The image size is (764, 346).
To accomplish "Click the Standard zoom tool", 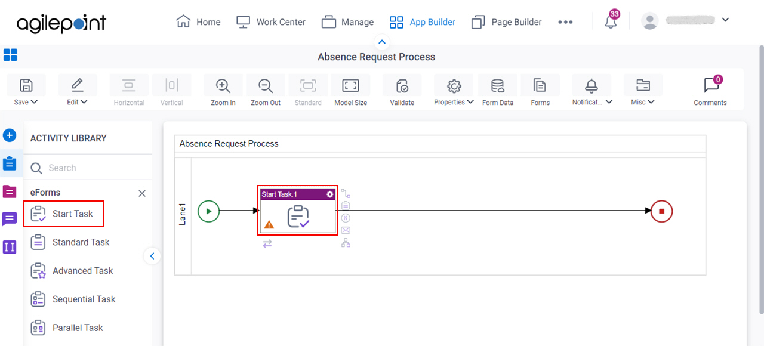I will coord(308,92).
